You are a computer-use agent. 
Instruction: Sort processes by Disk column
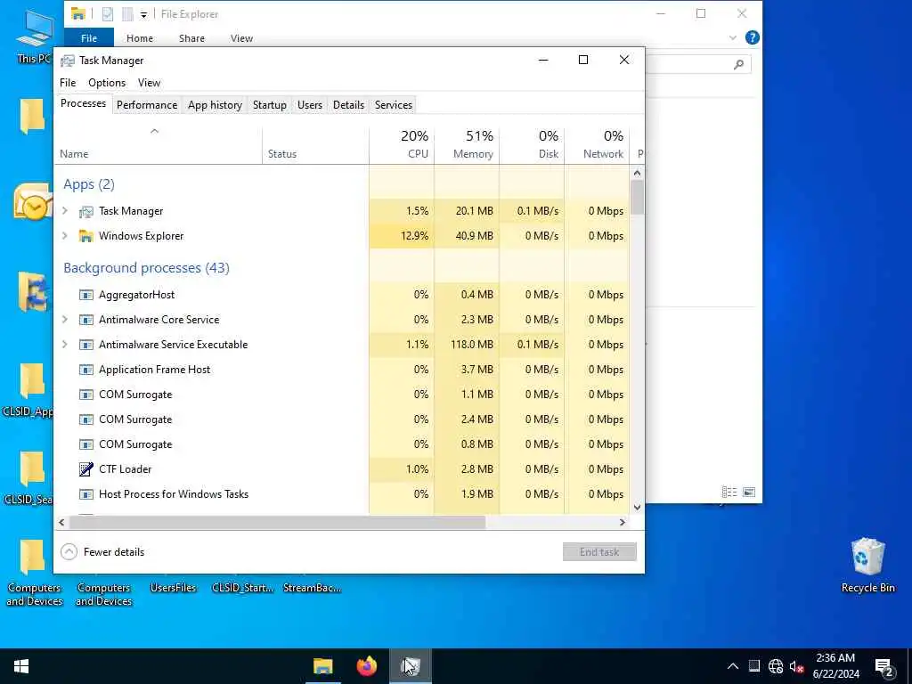[x=533, y=145]
